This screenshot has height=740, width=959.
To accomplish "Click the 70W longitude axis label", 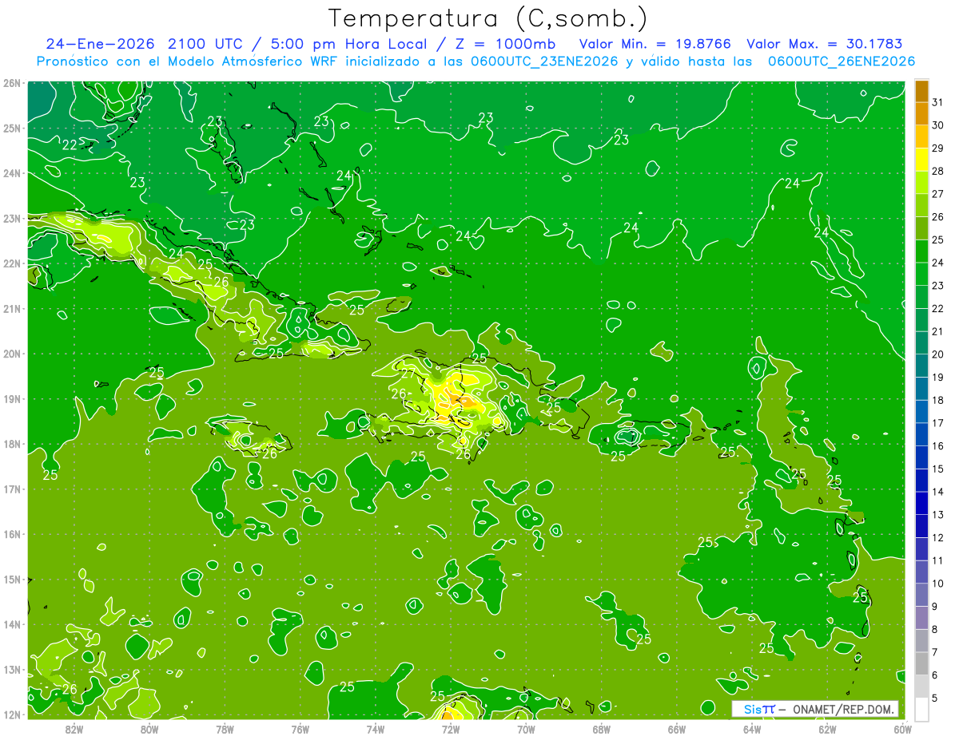I will tap(526, 729).
